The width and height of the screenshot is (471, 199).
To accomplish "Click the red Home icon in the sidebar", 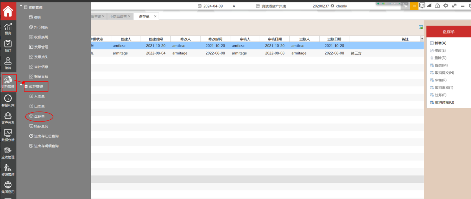I will tap(8, 11).
